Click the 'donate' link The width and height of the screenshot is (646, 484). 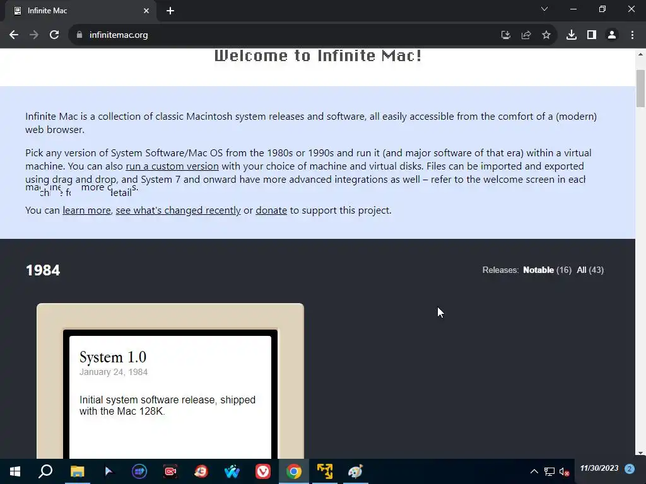(x=271, y=210)
